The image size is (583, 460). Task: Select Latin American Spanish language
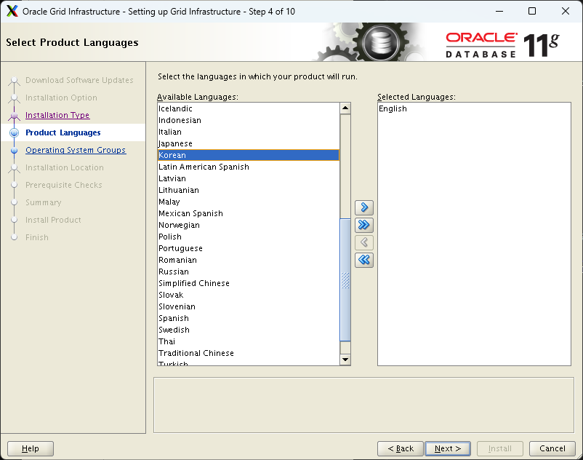click(249, 167)
